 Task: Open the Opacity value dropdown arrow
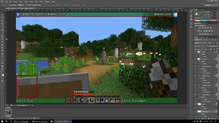[217, 43]
